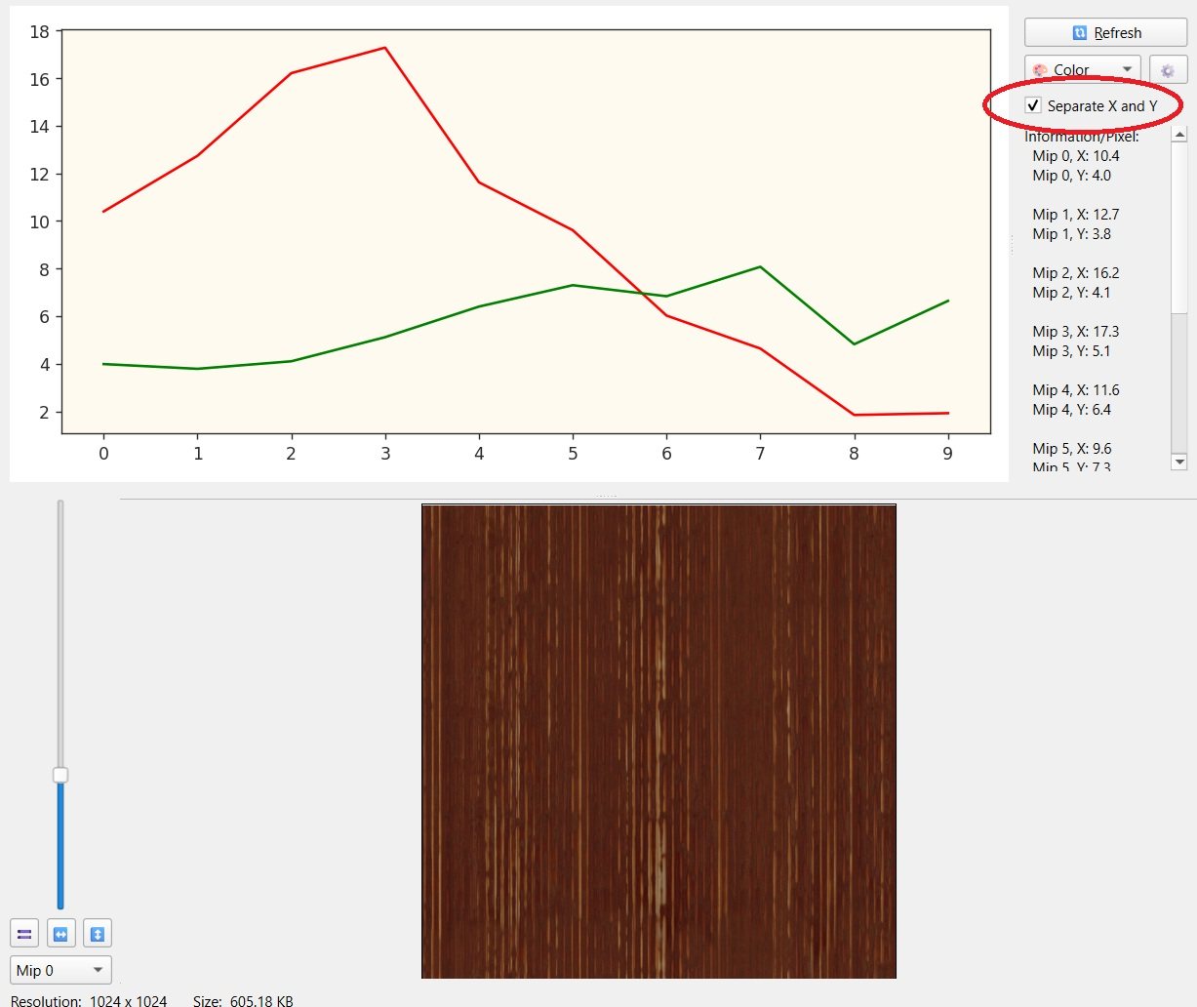
Task: Select the 'Mip 3, X: 17.3' info line
Action: point(1076,332)
